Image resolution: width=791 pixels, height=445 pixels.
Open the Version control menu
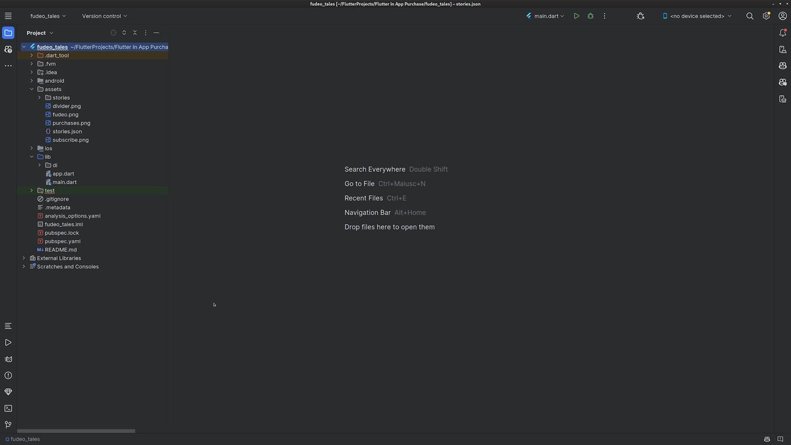(104, 16)
